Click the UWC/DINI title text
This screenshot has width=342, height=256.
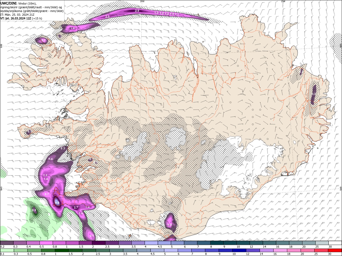(x=8, y=3)
